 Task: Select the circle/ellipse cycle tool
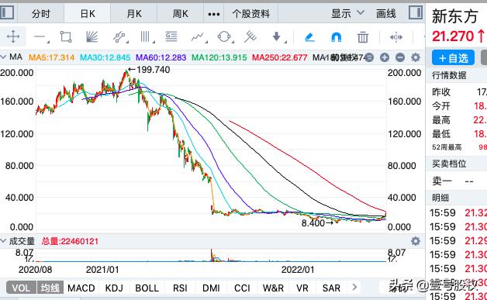pyautogui.click(x=225, y=37)
